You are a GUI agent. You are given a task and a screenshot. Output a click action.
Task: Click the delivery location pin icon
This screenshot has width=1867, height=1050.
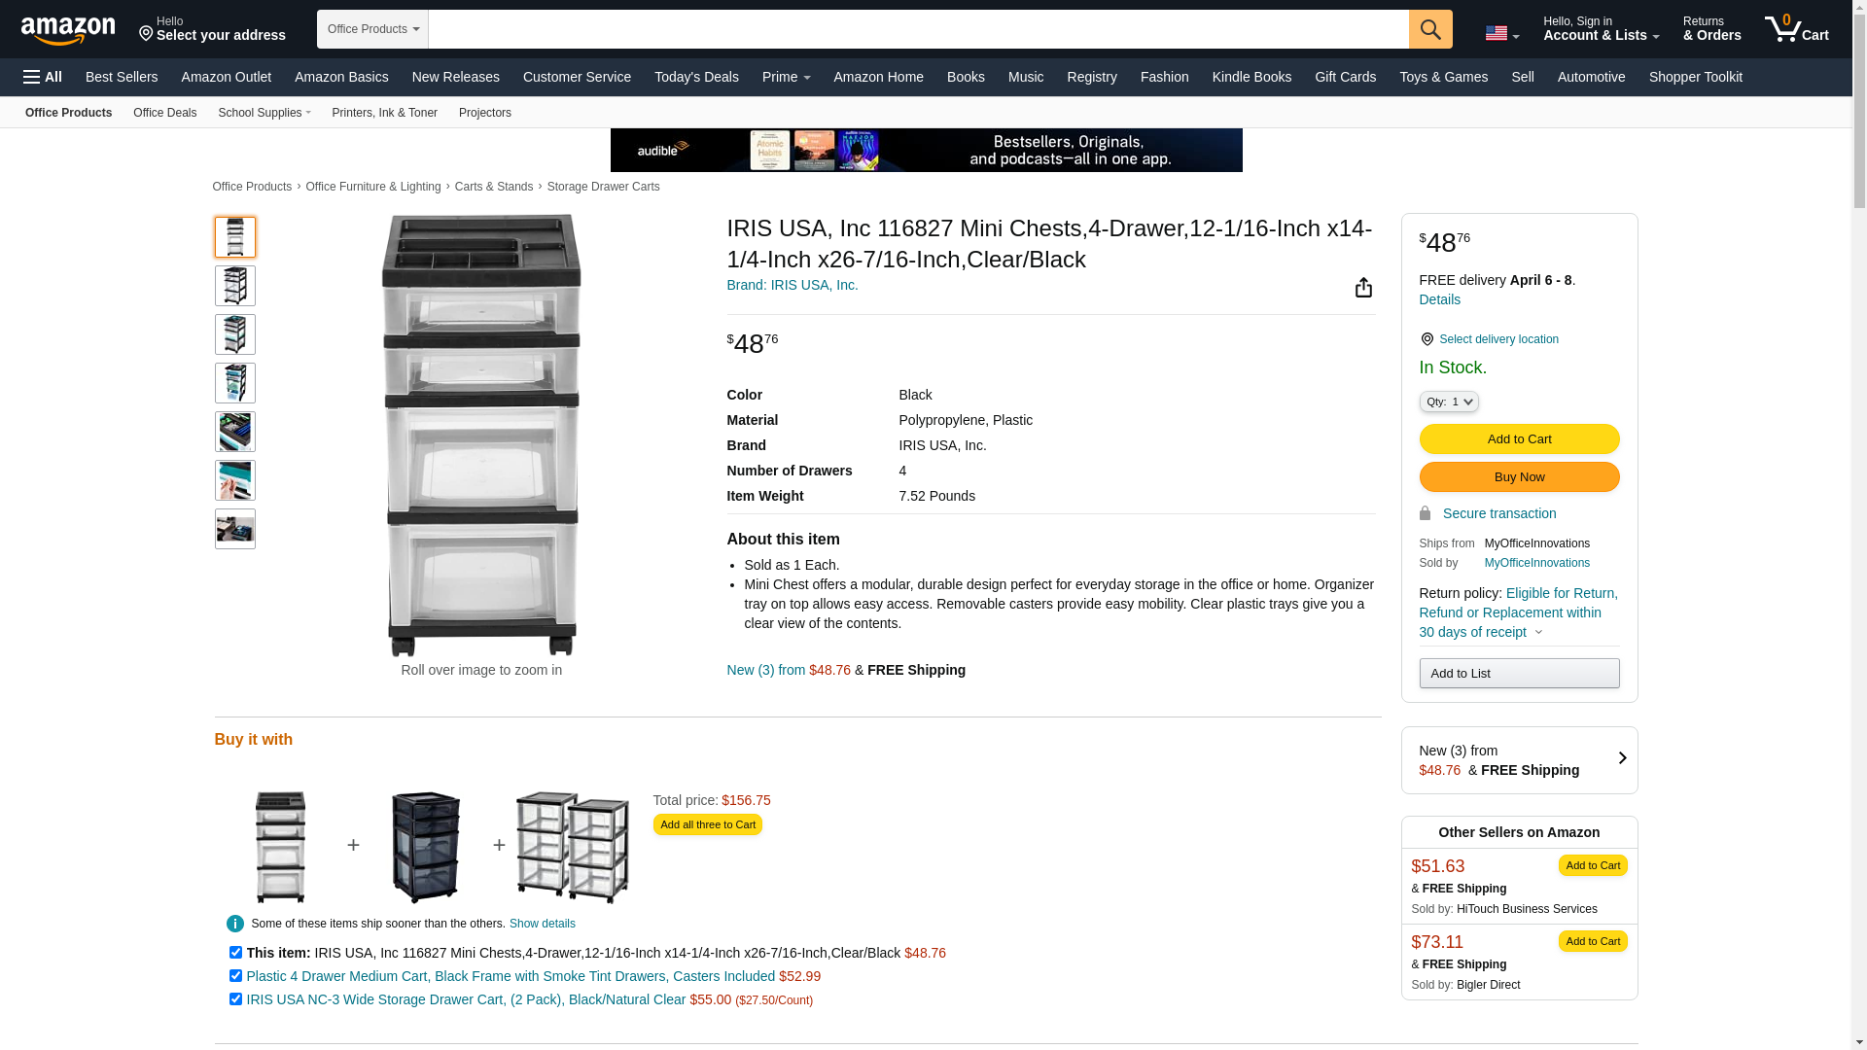[x=1427, y=339]
